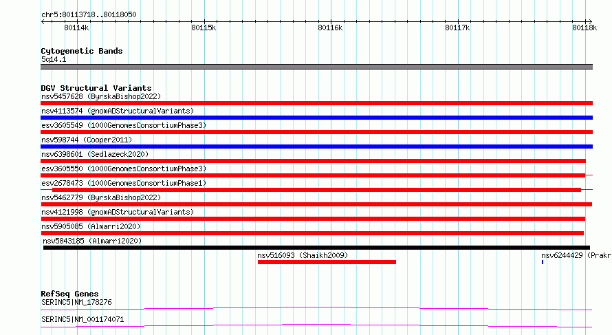Image resolution: width=612 pixels, height=335 pixels.
Task: Click the red bar under nsv4121998
Action: point(313,219)
